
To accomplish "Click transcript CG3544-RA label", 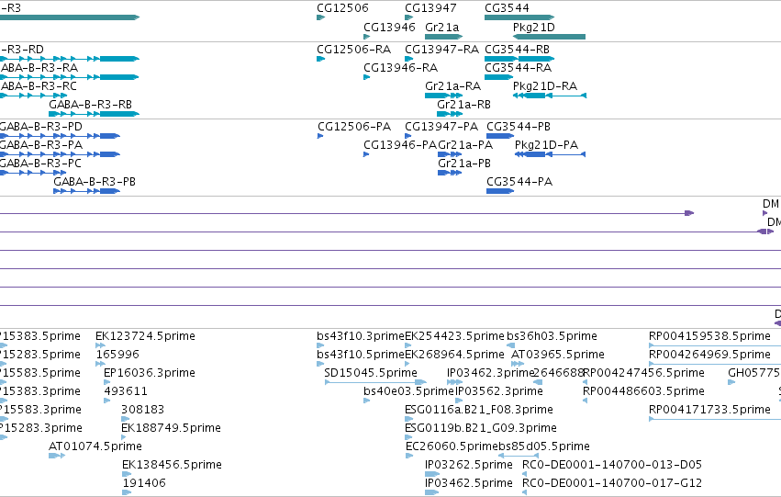I will click(518, 68).
